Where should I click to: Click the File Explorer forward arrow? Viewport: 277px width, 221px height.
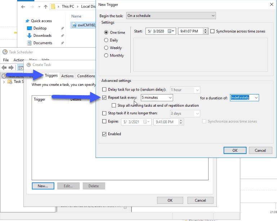pyautogui.click(x=32, y=7)
